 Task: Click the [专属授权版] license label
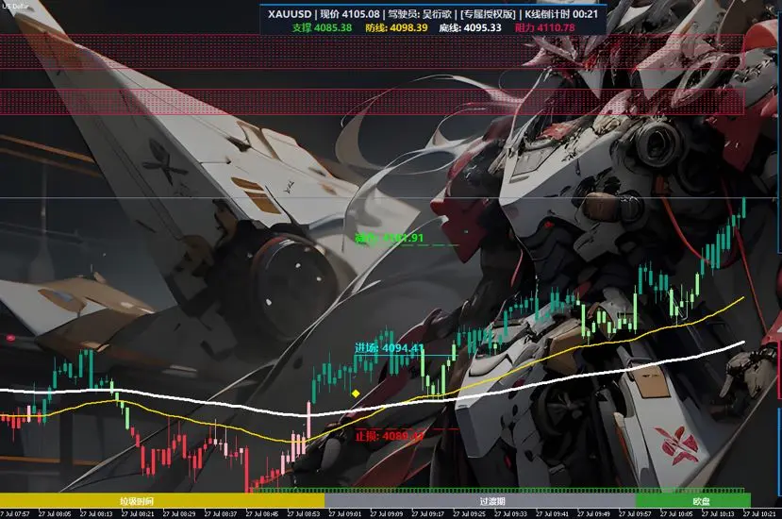click(x=488, y=14)
